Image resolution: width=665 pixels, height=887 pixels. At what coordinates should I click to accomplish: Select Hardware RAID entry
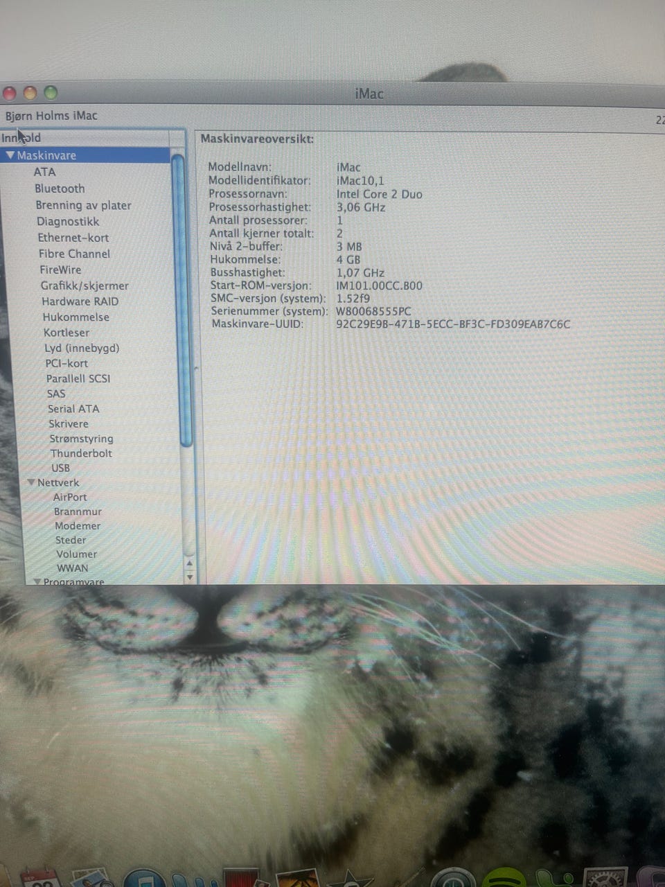pyautogui.click(x=80, y=301)
